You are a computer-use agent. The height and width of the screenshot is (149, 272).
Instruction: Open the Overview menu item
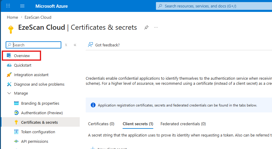21,56
